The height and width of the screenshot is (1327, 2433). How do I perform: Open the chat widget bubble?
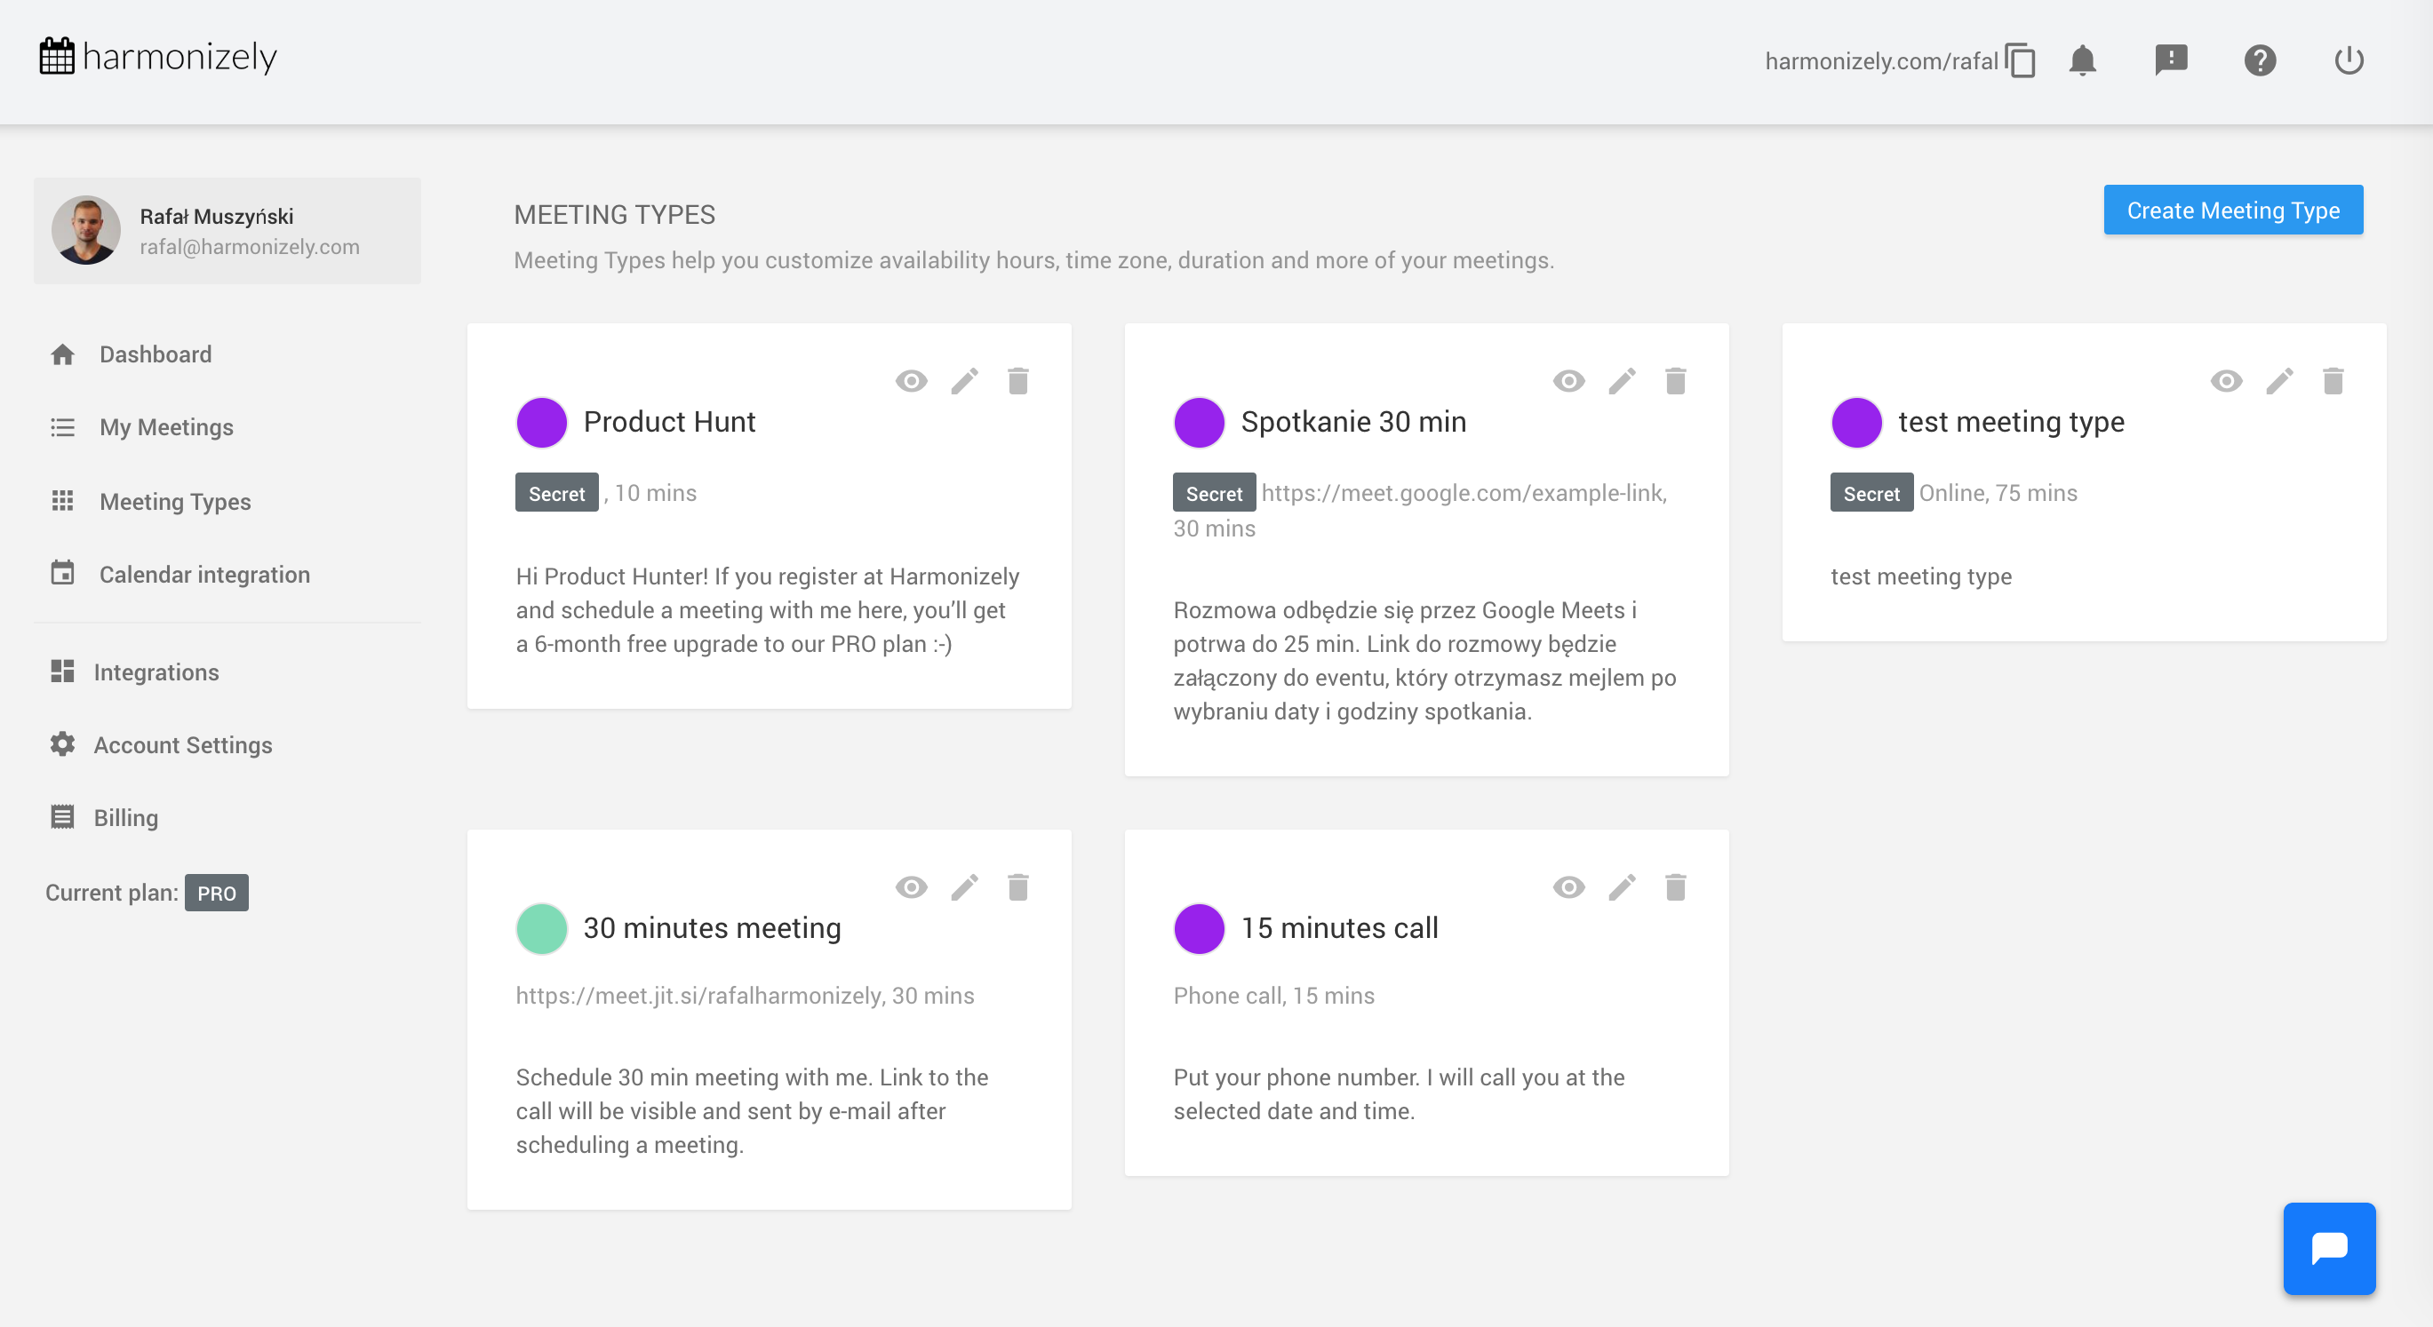point(2328,1248)
